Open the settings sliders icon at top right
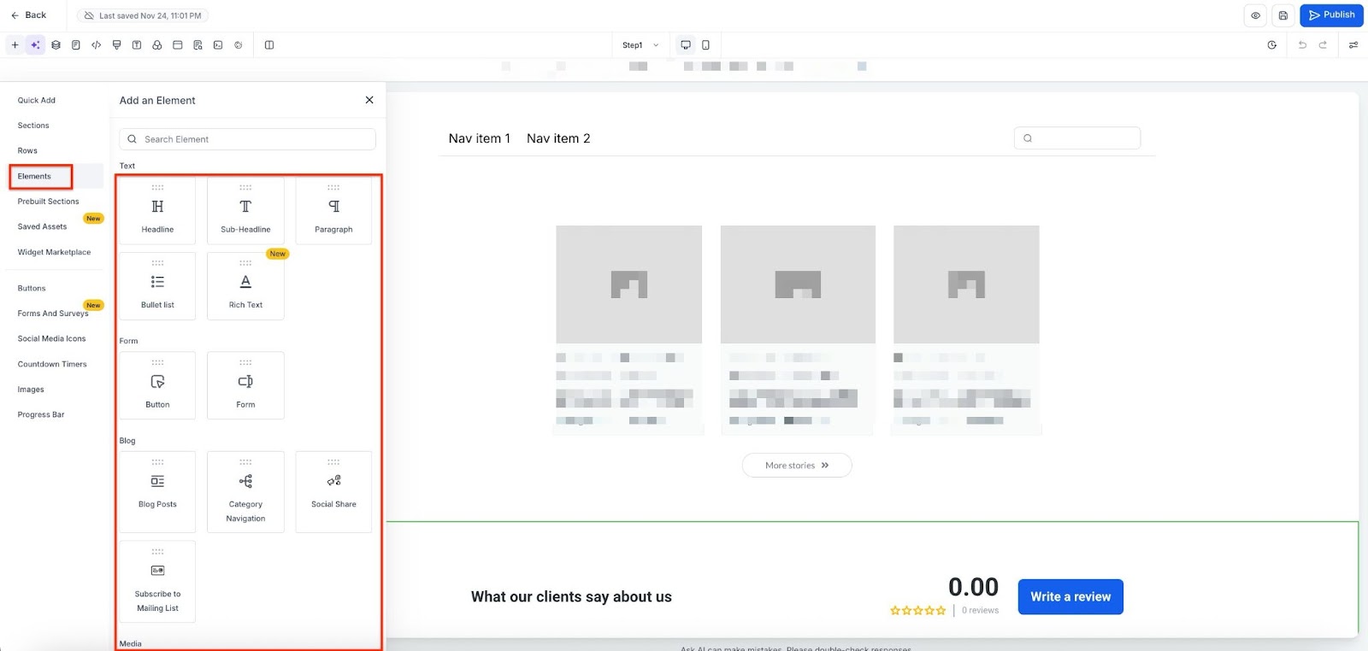The image size is (1368, 651). tap(1353, 45)
